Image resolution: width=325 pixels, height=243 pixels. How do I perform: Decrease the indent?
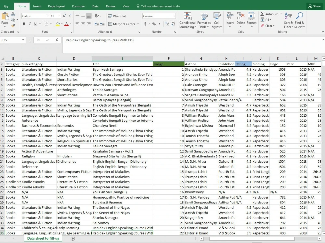(97, 24)
